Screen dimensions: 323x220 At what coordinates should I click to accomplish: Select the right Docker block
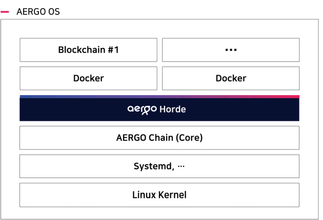231,78
